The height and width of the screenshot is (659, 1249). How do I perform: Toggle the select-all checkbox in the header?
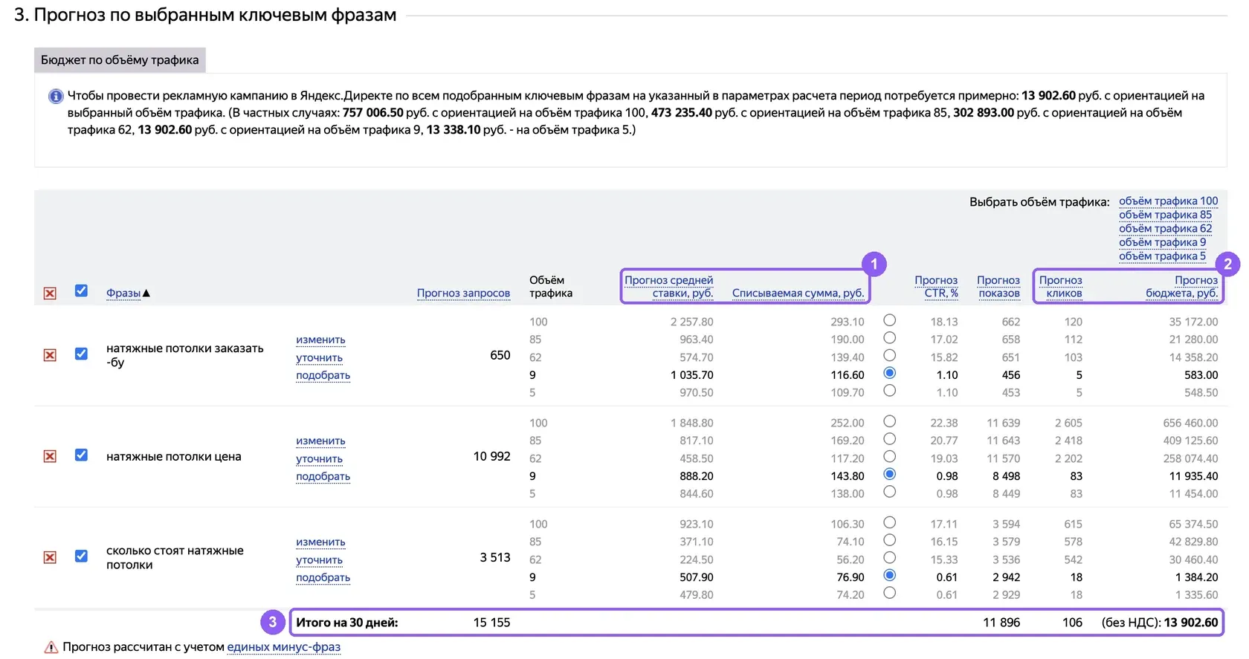point(82,291)
